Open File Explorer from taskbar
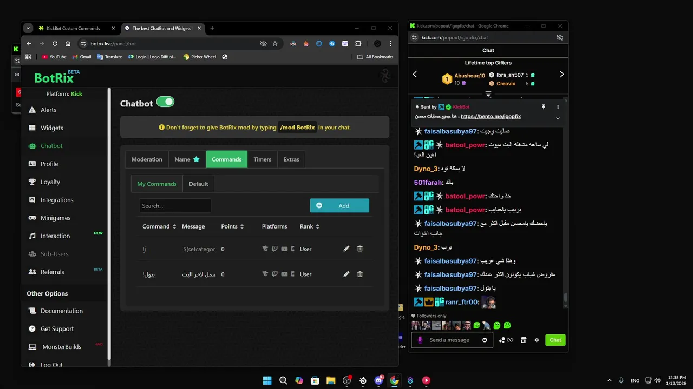The image size is (693, 389). click(331, 380)
